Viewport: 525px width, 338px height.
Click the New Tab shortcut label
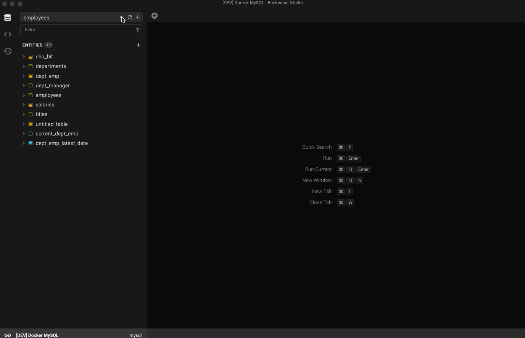pyautogui.click(x=322, y=192)
